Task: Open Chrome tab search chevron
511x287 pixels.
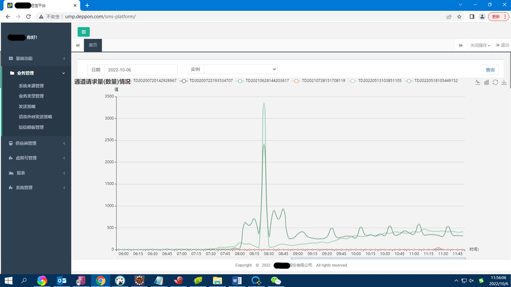Action: click(460, 5)
